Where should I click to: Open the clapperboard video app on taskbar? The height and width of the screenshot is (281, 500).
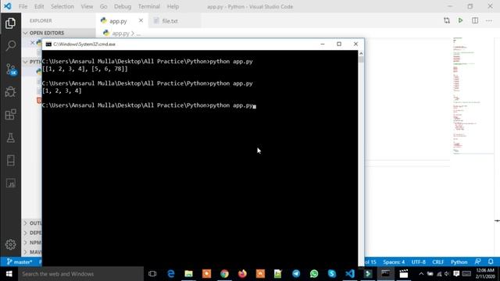point(404,274)
